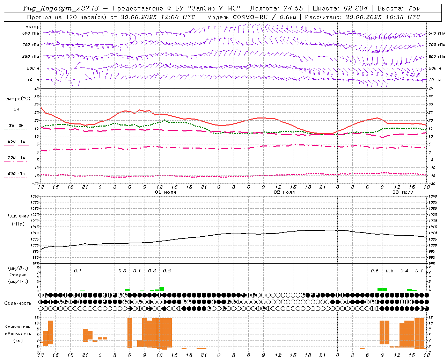Click the (мм/1ч.) unit label
The height and width of the screenshot is (358, 447).
[18, 281]
